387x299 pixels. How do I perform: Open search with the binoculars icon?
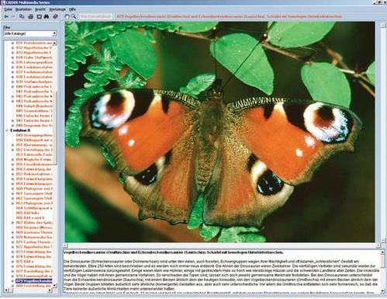[x=47, y=16]
